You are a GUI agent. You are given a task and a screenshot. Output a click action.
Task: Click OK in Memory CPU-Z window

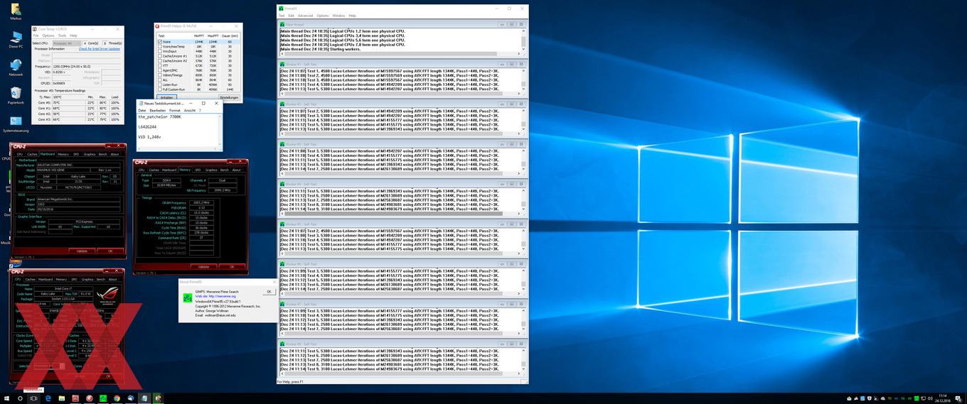tap(232, 266)
